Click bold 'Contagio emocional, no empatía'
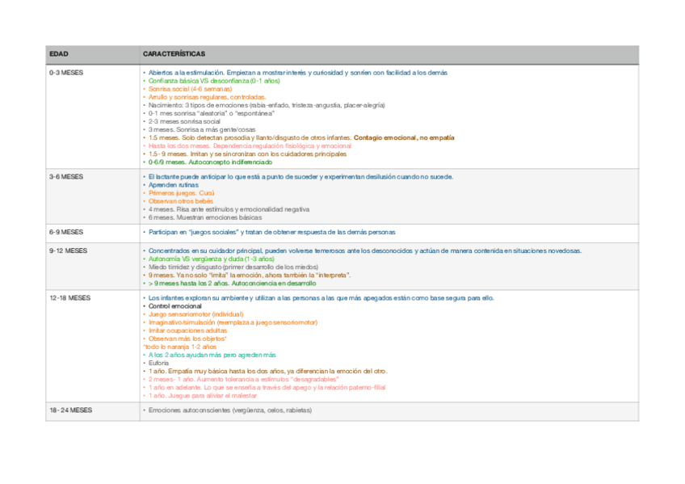685x484 pixels. click(404, 137)
